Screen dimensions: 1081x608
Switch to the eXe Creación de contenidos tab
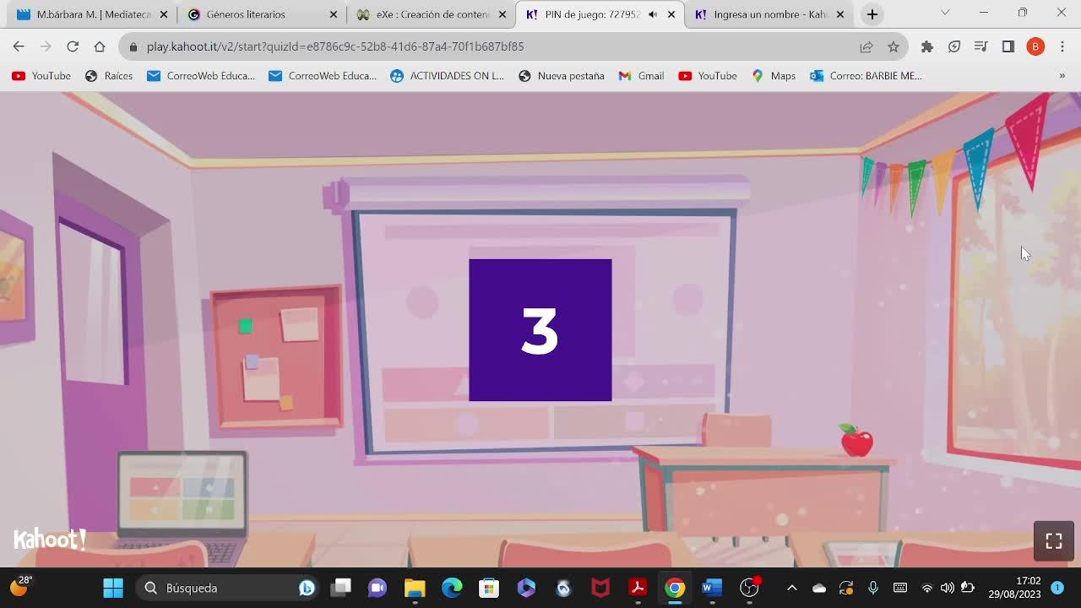(x=431, y=14)
